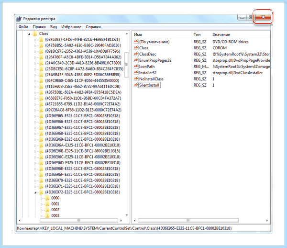Image resolution: width=287 pixels, height=248 pixels.
Task: Click folder icon of {4D36E970-E325-11CE-BFC1-08002BE10318}
Action: pyautogui.click(x=41, y=180)
